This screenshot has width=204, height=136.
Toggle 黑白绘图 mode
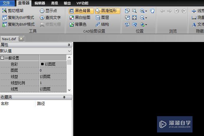[80, 17]
